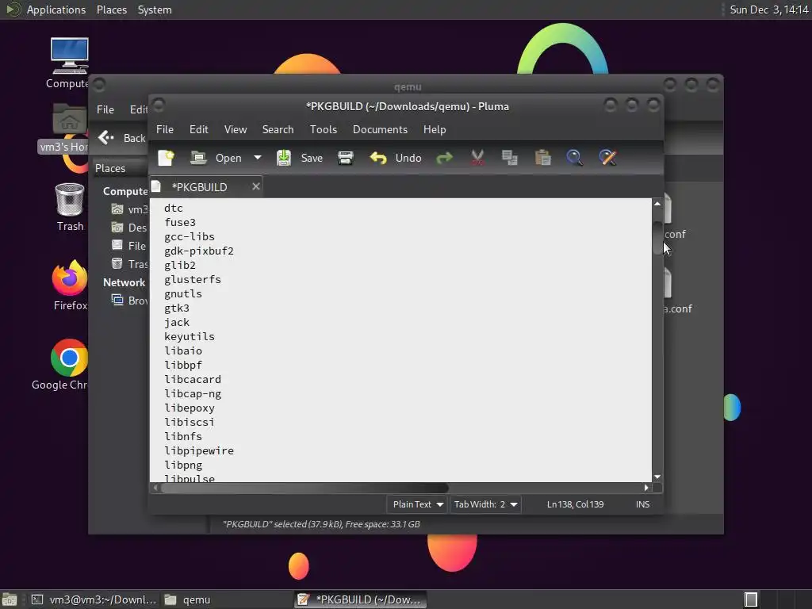Open Find and Replace icon
Viewport: 812px width, 609px height.
click(x=607, y=158)
